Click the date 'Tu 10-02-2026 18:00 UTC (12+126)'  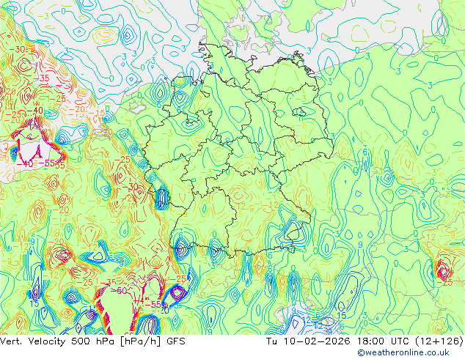coord(365,341)
